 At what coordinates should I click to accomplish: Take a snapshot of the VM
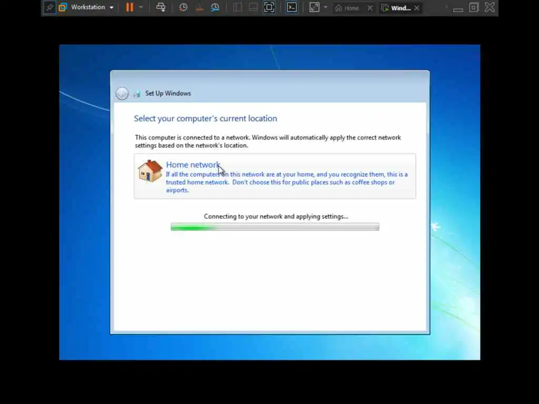[x=183, y=7]
